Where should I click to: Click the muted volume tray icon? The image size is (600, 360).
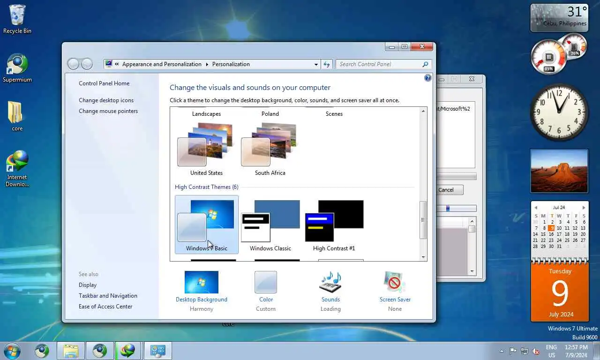pyautogui.click(x=536, y=351)
